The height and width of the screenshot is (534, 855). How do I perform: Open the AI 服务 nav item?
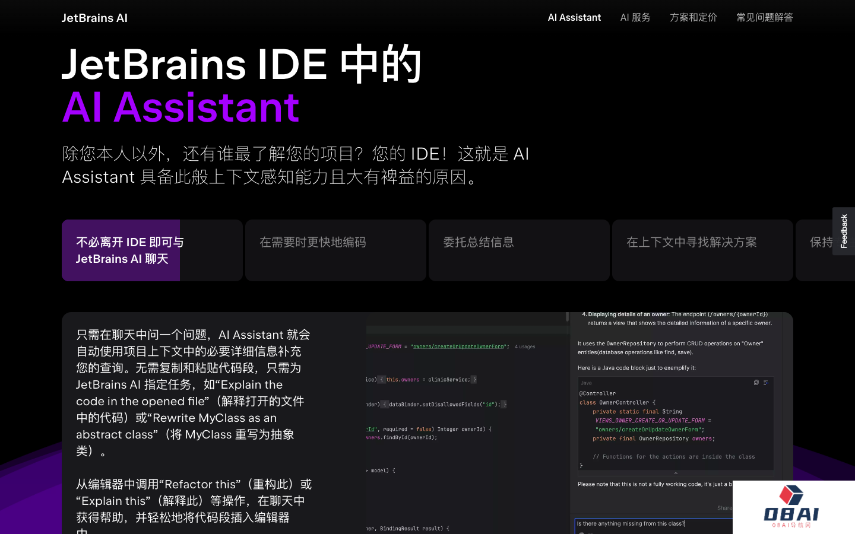point(635,18)
